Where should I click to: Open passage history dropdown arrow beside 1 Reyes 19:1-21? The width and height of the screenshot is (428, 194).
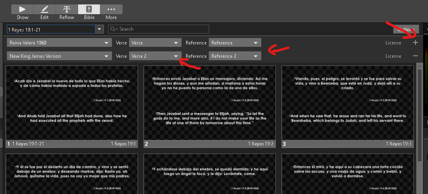[x=100, y=29]
